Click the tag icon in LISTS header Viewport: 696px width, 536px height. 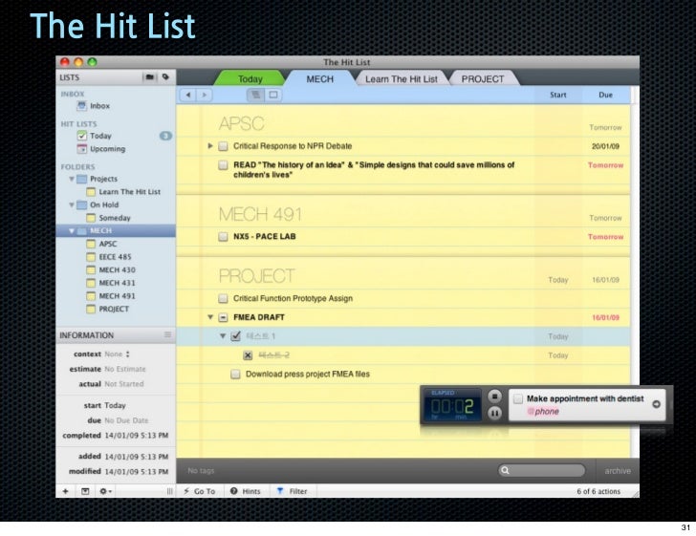(x=165, y=77)
